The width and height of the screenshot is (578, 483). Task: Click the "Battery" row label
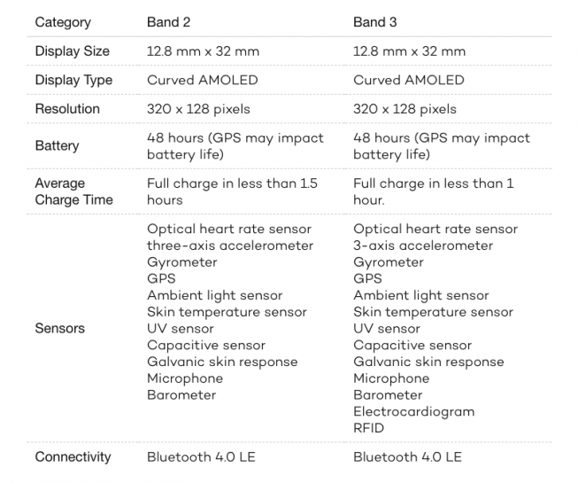pos(57,146)
